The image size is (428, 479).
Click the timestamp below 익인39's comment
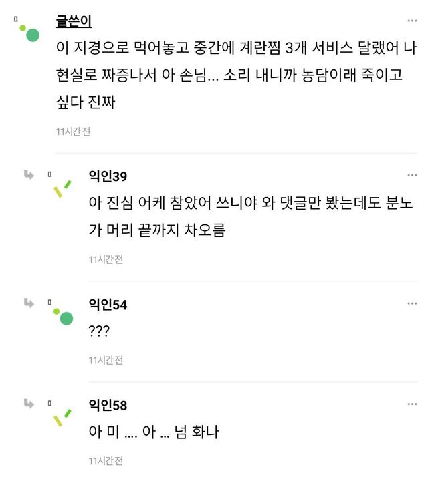click(x=106, y=259)
